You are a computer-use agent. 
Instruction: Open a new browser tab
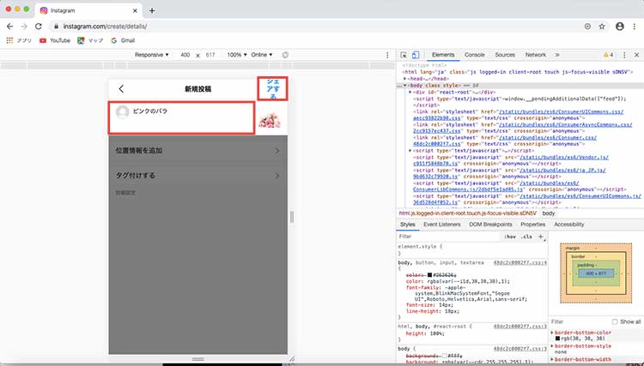152,10
